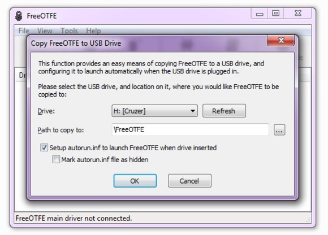
Task: Close the FreeOTFE main window
Action: coord(297,14)
